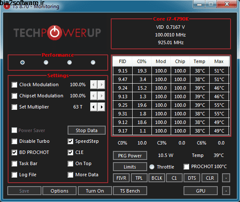Minimize the ThrottleStop window
This screenshot has height=202, width=240.
tap(199, 4)
